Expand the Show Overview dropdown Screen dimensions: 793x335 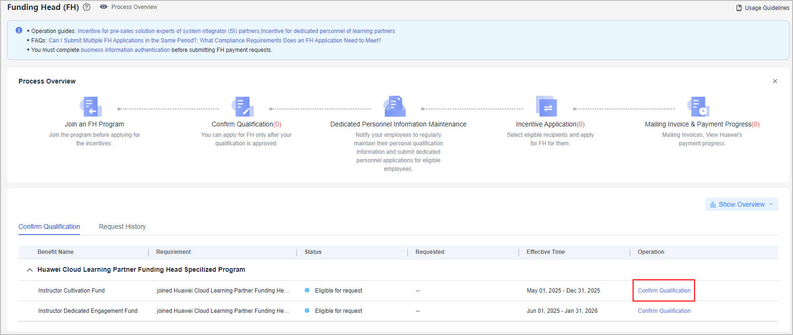point(741,204)
